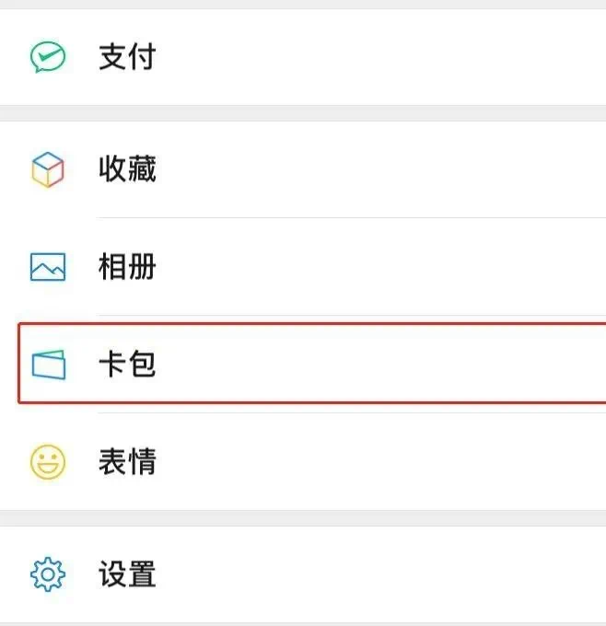
Task: Open the blue Settings gear icon
Action: [47, 575]
